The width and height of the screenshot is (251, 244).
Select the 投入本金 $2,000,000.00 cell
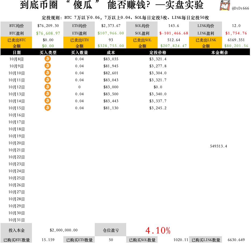[x=64, y=230]
